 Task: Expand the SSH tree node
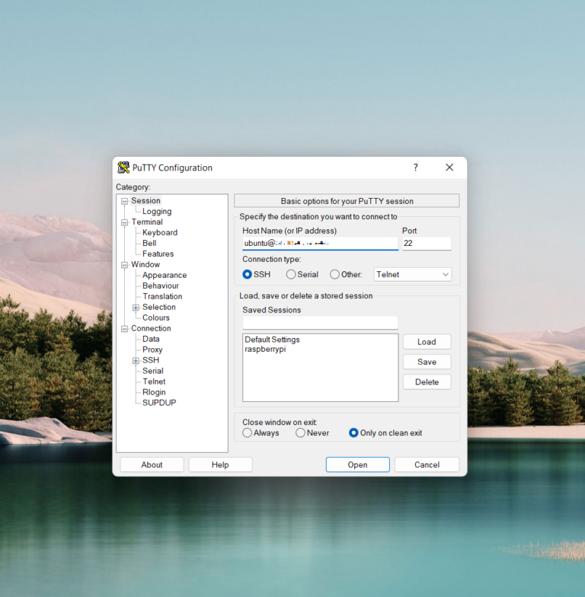(x=136, y=360)
